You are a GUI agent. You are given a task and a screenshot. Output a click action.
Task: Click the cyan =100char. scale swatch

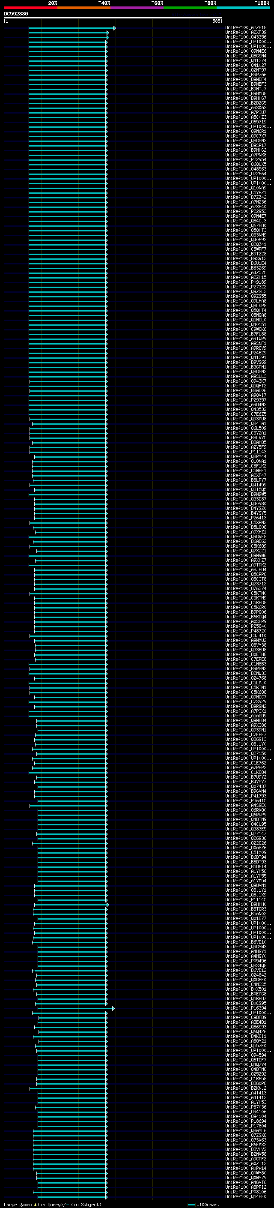tap(191, 1205)
